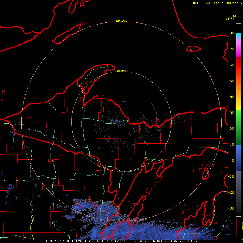Screen dimensions: 243x243
Task: Click the 80 value on the dBZ scale
Action: click(232, 33)
